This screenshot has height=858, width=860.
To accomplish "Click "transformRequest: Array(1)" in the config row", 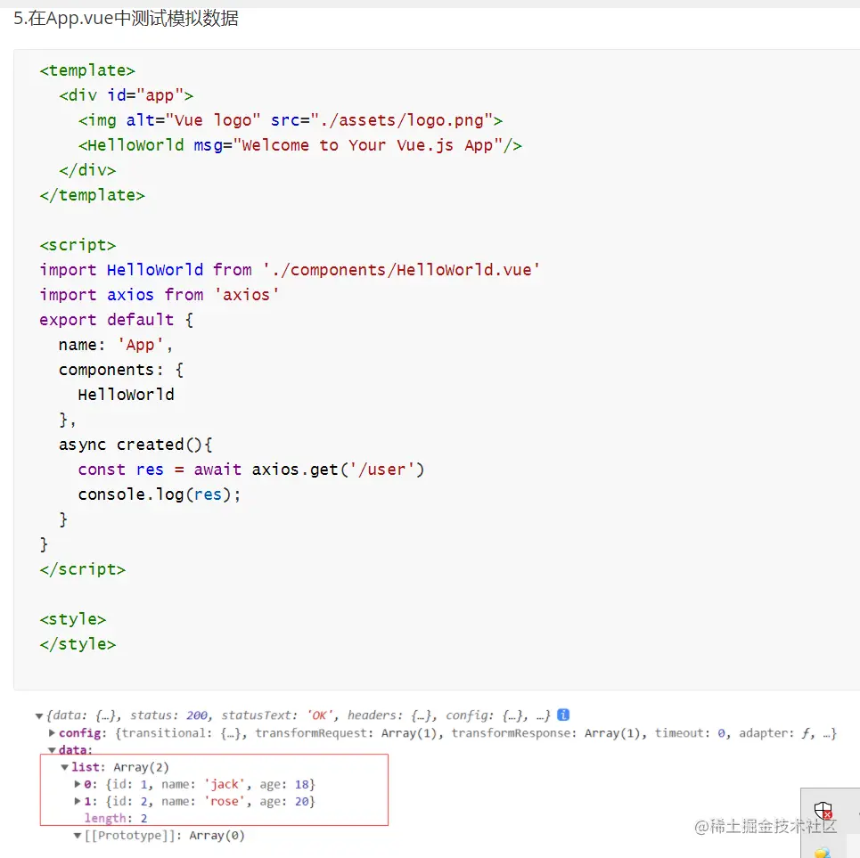I will pyautogui.click(x=347, y=733).
